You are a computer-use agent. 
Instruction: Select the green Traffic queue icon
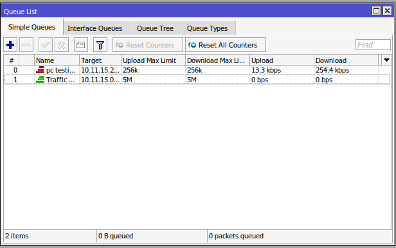click(40, 80)
